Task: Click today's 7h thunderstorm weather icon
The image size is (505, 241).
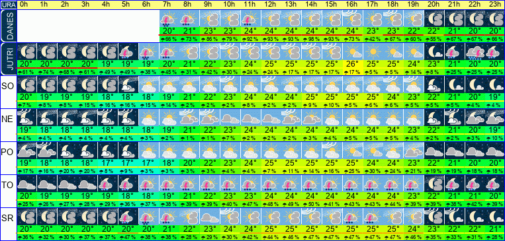Action: tap(169, 18)
